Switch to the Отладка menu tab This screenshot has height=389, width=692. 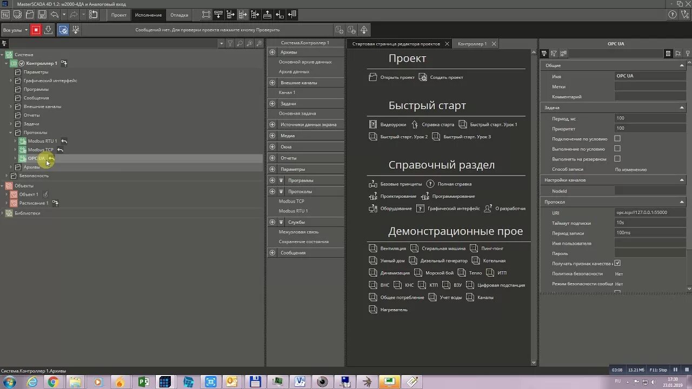[179, 15]
